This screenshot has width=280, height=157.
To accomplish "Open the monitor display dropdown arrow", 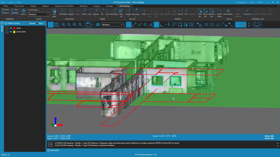I will click(x=261, y=24).
